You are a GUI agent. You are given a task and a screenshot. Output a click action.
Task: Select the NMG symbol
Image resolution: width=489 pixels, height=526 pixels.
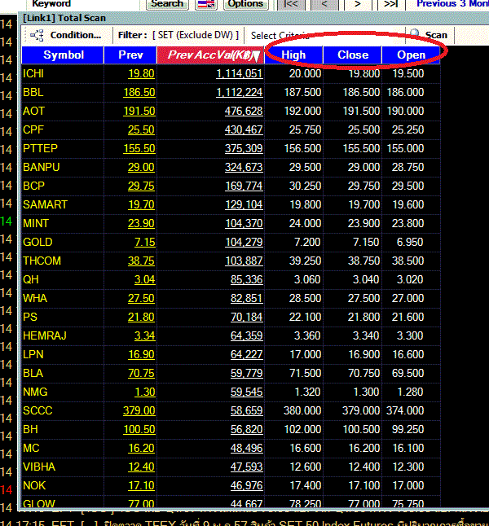(35, 392)
